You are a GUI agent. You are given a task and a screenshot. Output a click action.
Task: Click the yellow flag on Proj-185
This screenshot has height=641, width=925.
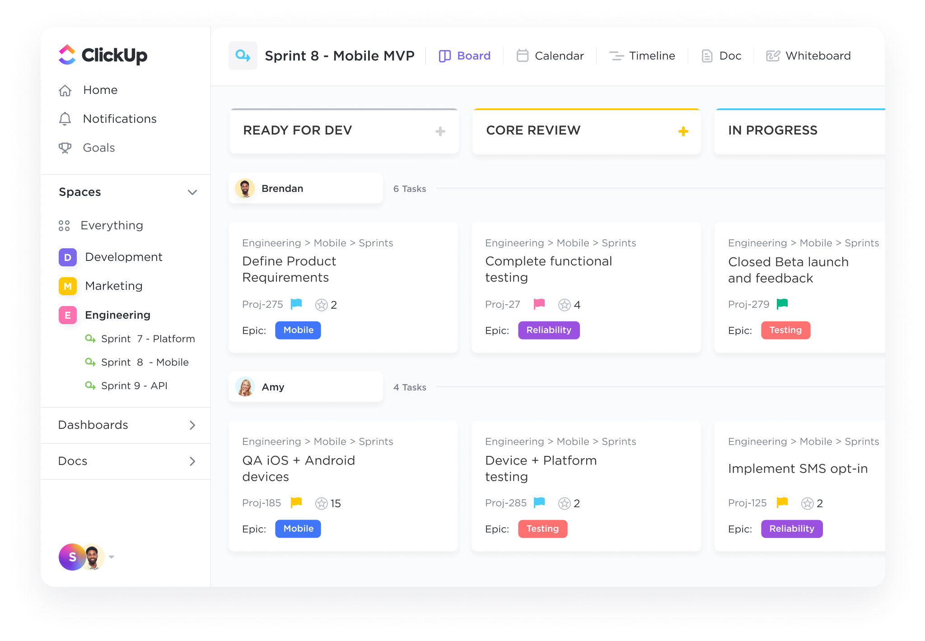click(x=297, y=503)
